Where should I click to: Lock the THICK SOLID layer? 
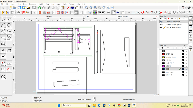click(187, 72)
